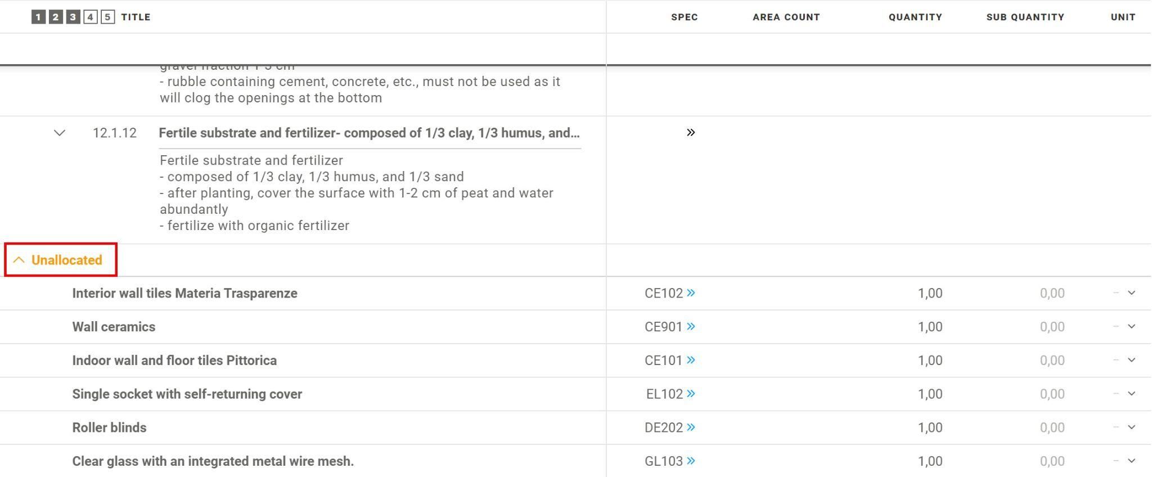
Task: Select the Roller blinds title
Action: click(x=109, y=427)
